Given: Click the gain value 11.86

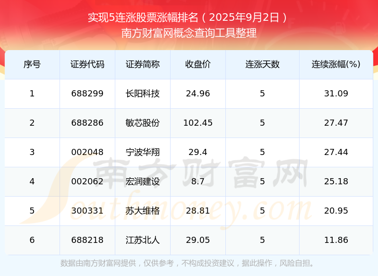Looking at the screenshot, I should pos(336,240).
